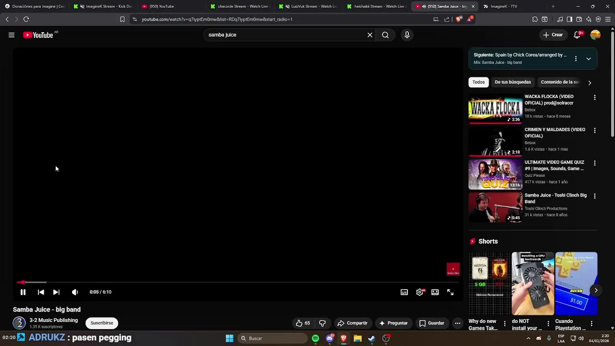615x346 pixels.
Task: Open the WACKA FLOCKA video thumbnail
Action: [495, 109]
